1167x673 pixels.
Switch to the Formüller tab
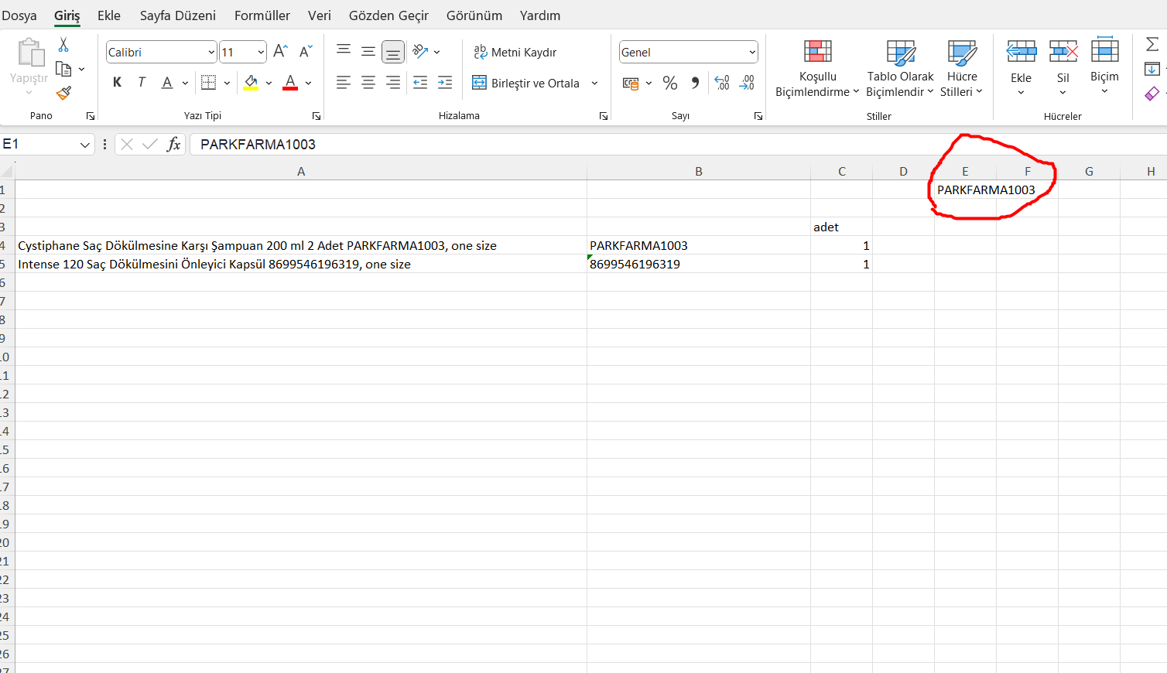click(262, 15)
